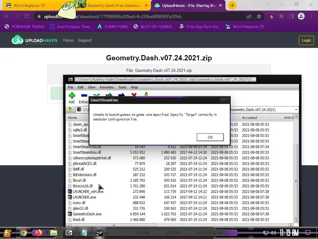This screenshot has height=239, width=318.
Task: Click the share page icon in the address bar
Action: 249,16
